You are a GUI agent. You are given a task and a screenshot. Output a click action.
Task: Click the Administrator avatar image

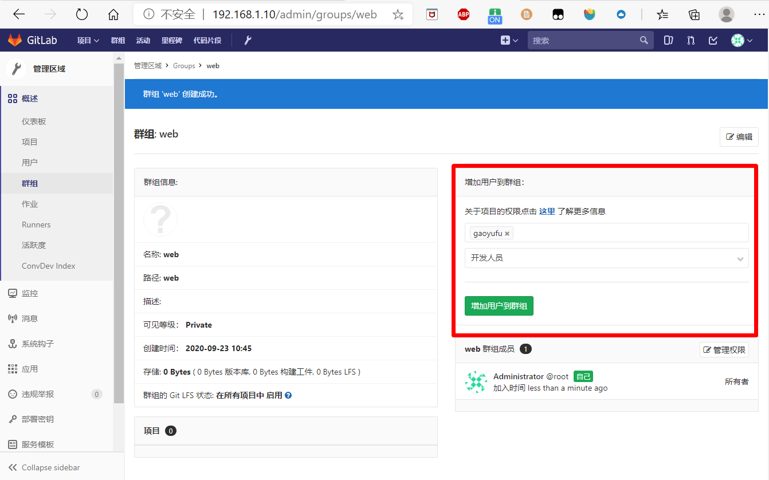(476, 382)
